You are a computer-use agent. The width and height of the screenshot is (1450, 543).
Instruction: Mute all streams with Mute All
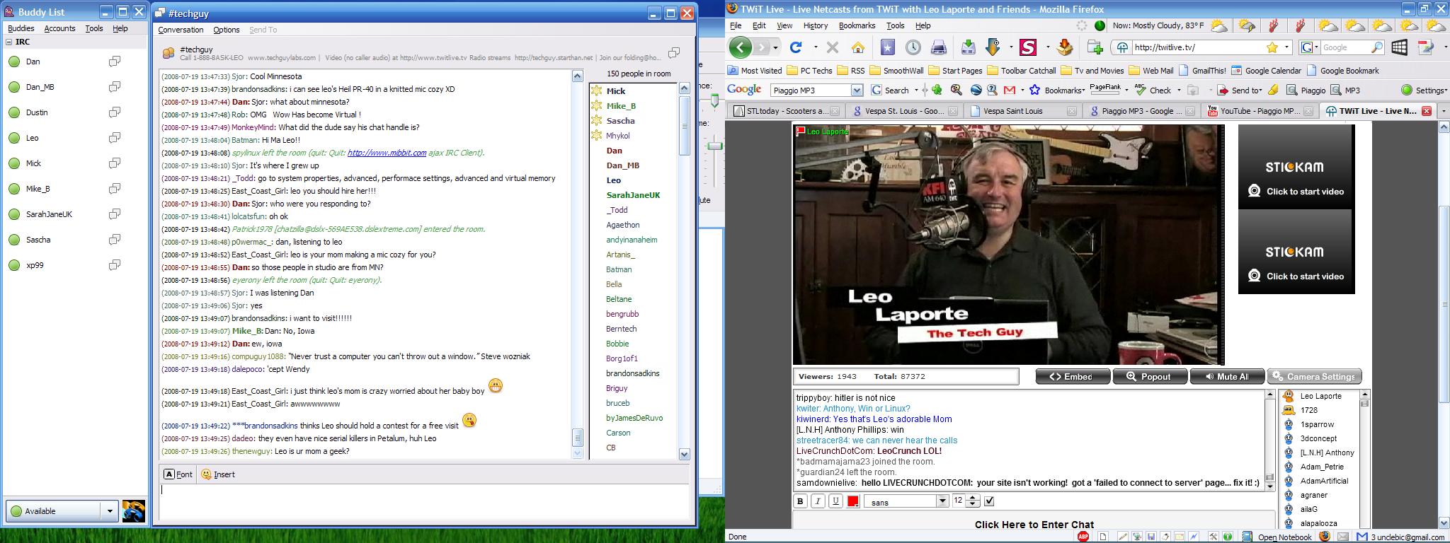[1228, 377]
